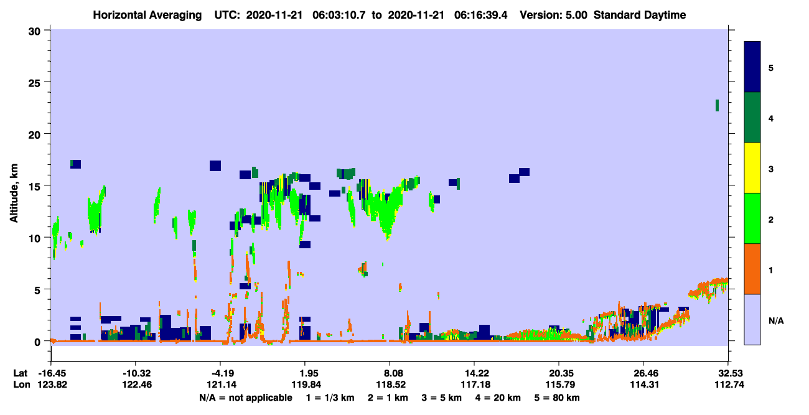Click the latitude value 14.22
The width and height of the screenshot is (809, 415).
tap(474, 373)
